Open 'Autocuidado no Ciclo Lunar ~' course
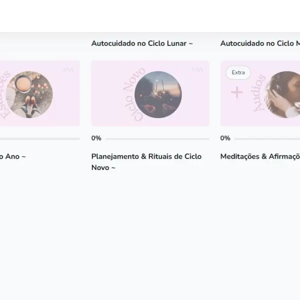The height and width of the screenshot is (300, 300). 142,43
